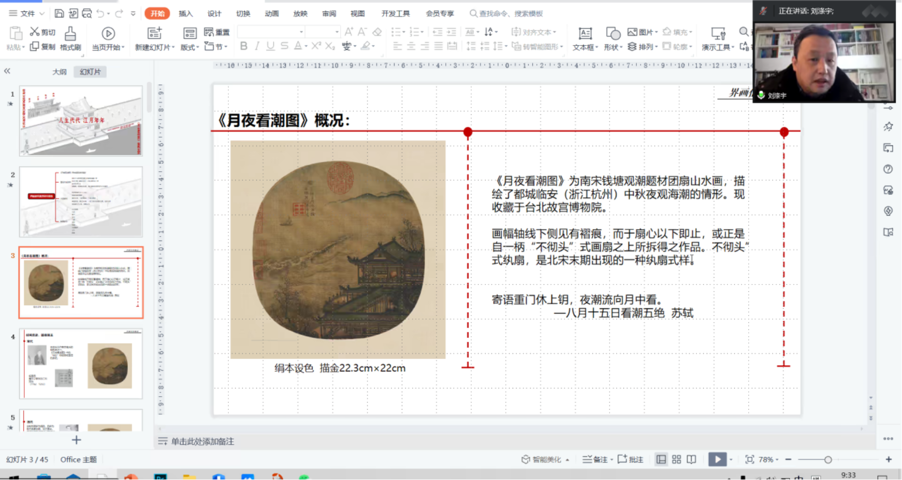Viewport: 902px width, 480px height.
Task: Click the format painter (格式刷) icon
Action: (x=70, y=35)
